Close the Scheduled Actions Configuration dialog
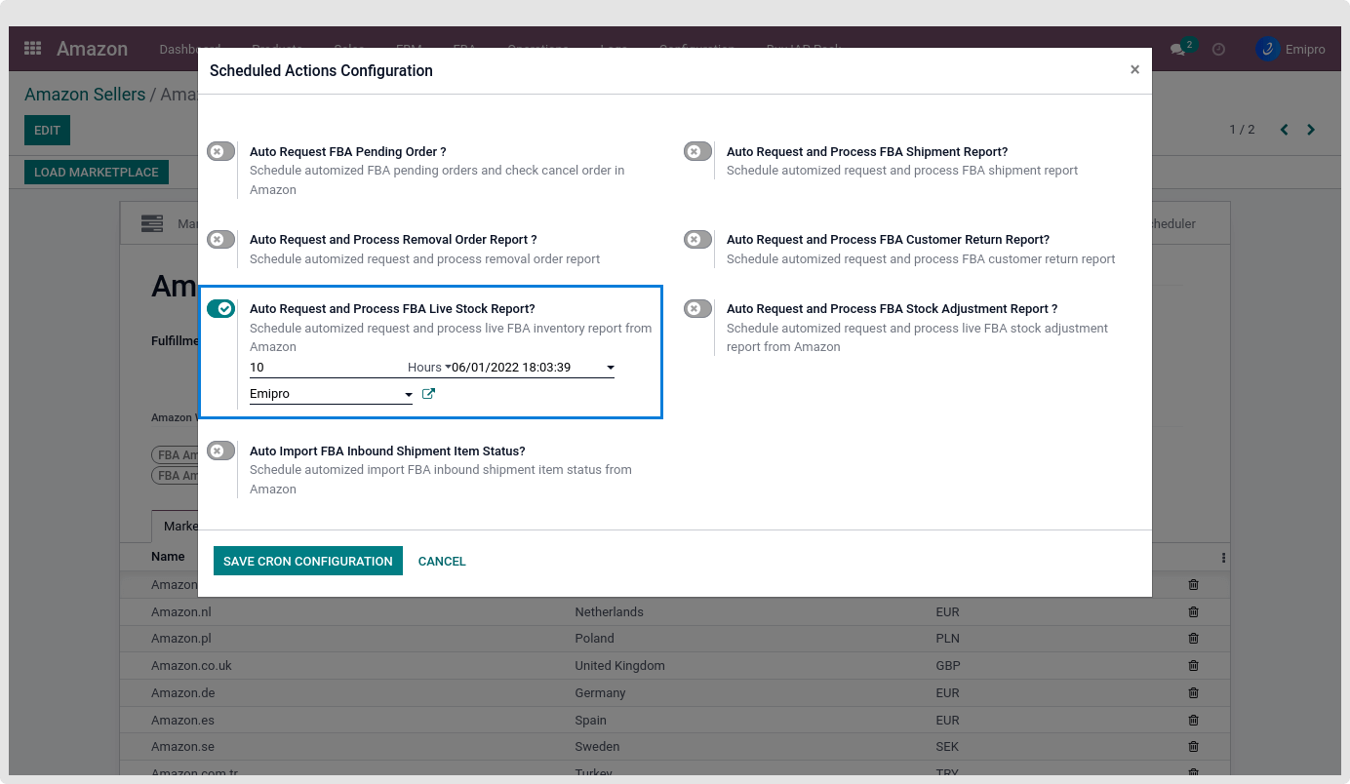Screen dimensions: 1350x784 point(1134,70)
